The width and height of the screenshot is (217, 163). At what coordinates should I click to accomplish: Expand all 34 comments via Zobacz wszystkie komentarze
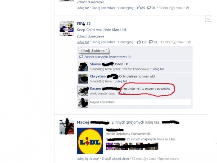(x=108, y=57)
